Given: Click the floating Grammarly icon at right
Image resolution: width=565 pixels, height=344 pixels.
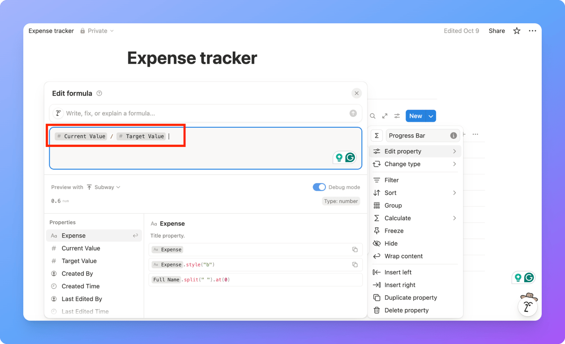Looking at the screenshot, I should pos(529,278).
